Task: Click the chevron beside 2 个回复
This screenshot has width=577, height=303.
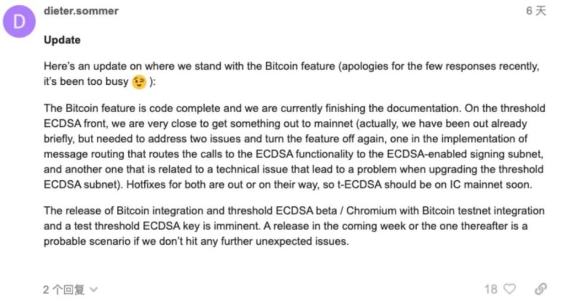Action: tap(93, 289)
